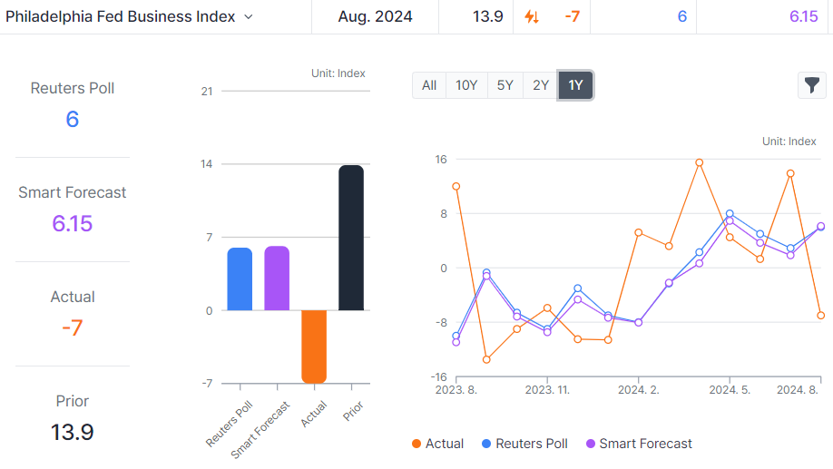The height and width of the screenshot is (469, 833).
Task: Click the orange negative Actual bar
Action: point(314,346)
